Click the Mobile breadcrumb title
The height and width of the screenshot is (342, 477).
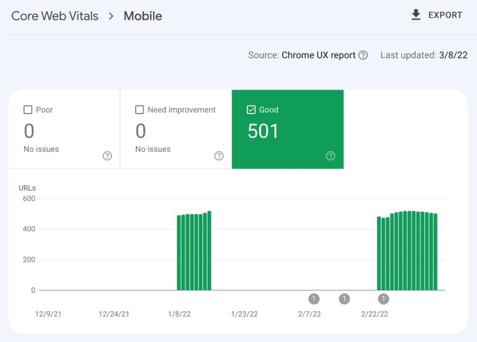[x=143, y=16]
